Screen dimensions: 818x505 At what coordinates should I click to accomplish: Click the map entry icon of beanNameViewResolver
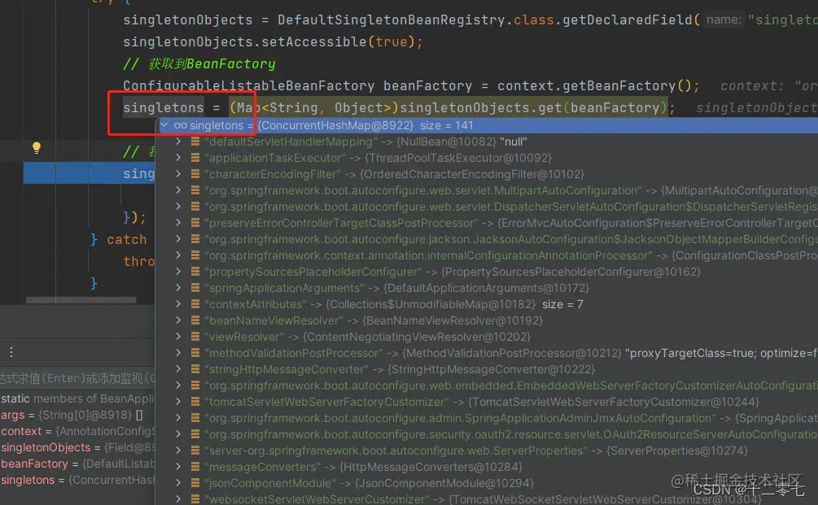pyautogui.click(x=195, y=320)
